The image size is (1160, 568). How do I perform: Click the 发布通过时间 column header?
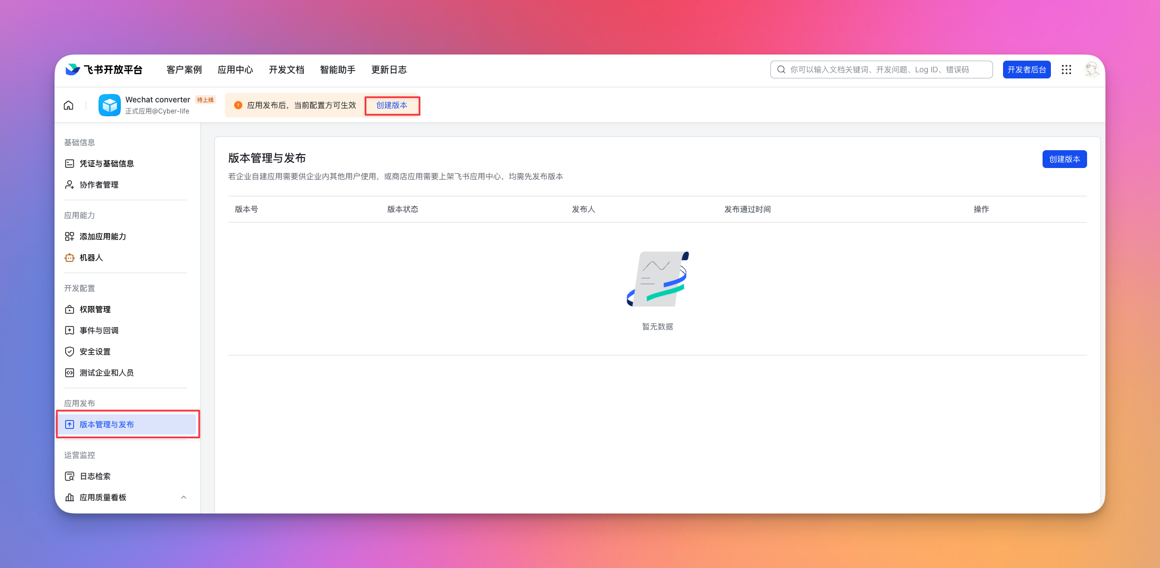coord(748,209)
